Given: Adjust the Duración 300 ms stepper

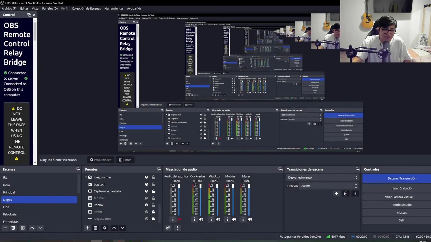Looking at the screenshot, I should 356,186.
